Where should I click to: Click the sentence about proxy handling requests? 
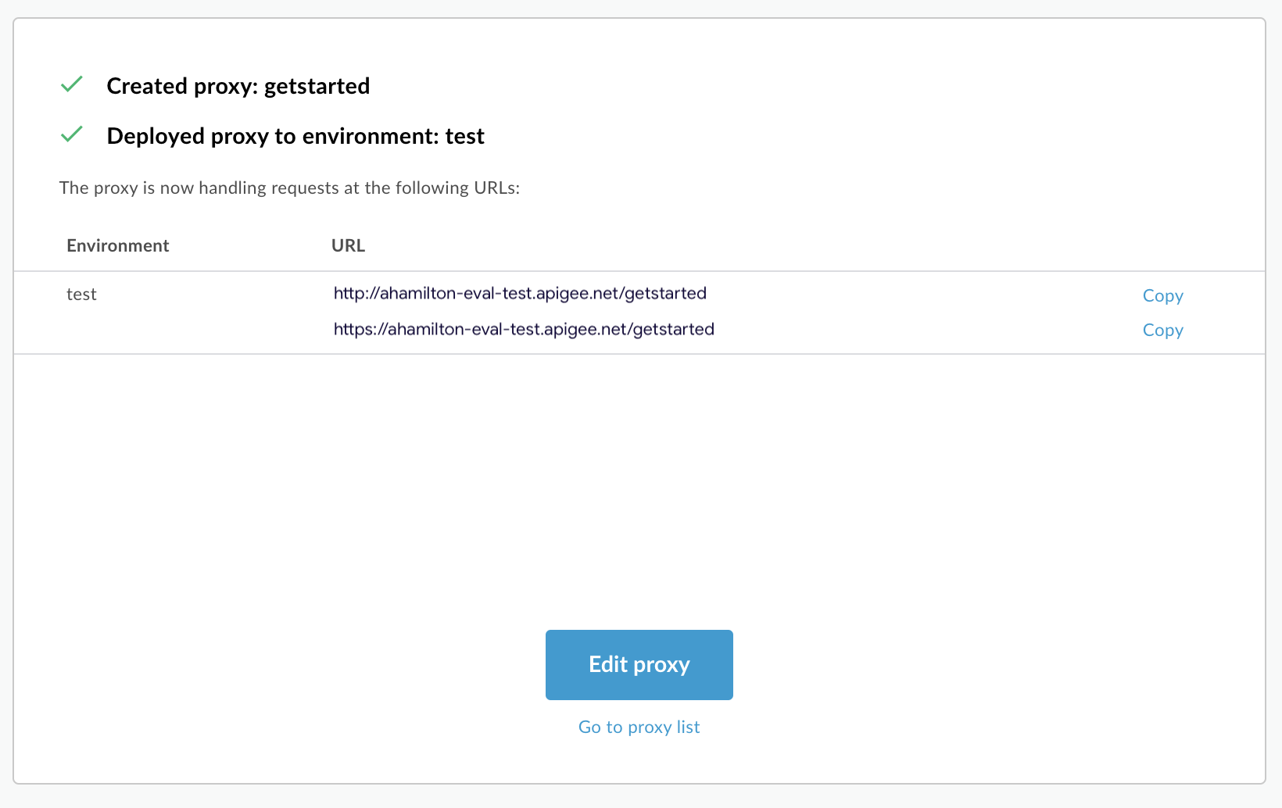point(289,188)
